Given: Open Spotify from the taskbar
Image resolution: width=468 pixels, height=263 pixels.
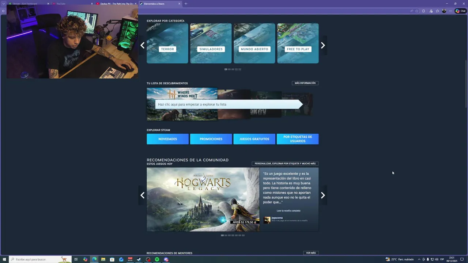Looking at the screenshot, I should coord(157,259).
